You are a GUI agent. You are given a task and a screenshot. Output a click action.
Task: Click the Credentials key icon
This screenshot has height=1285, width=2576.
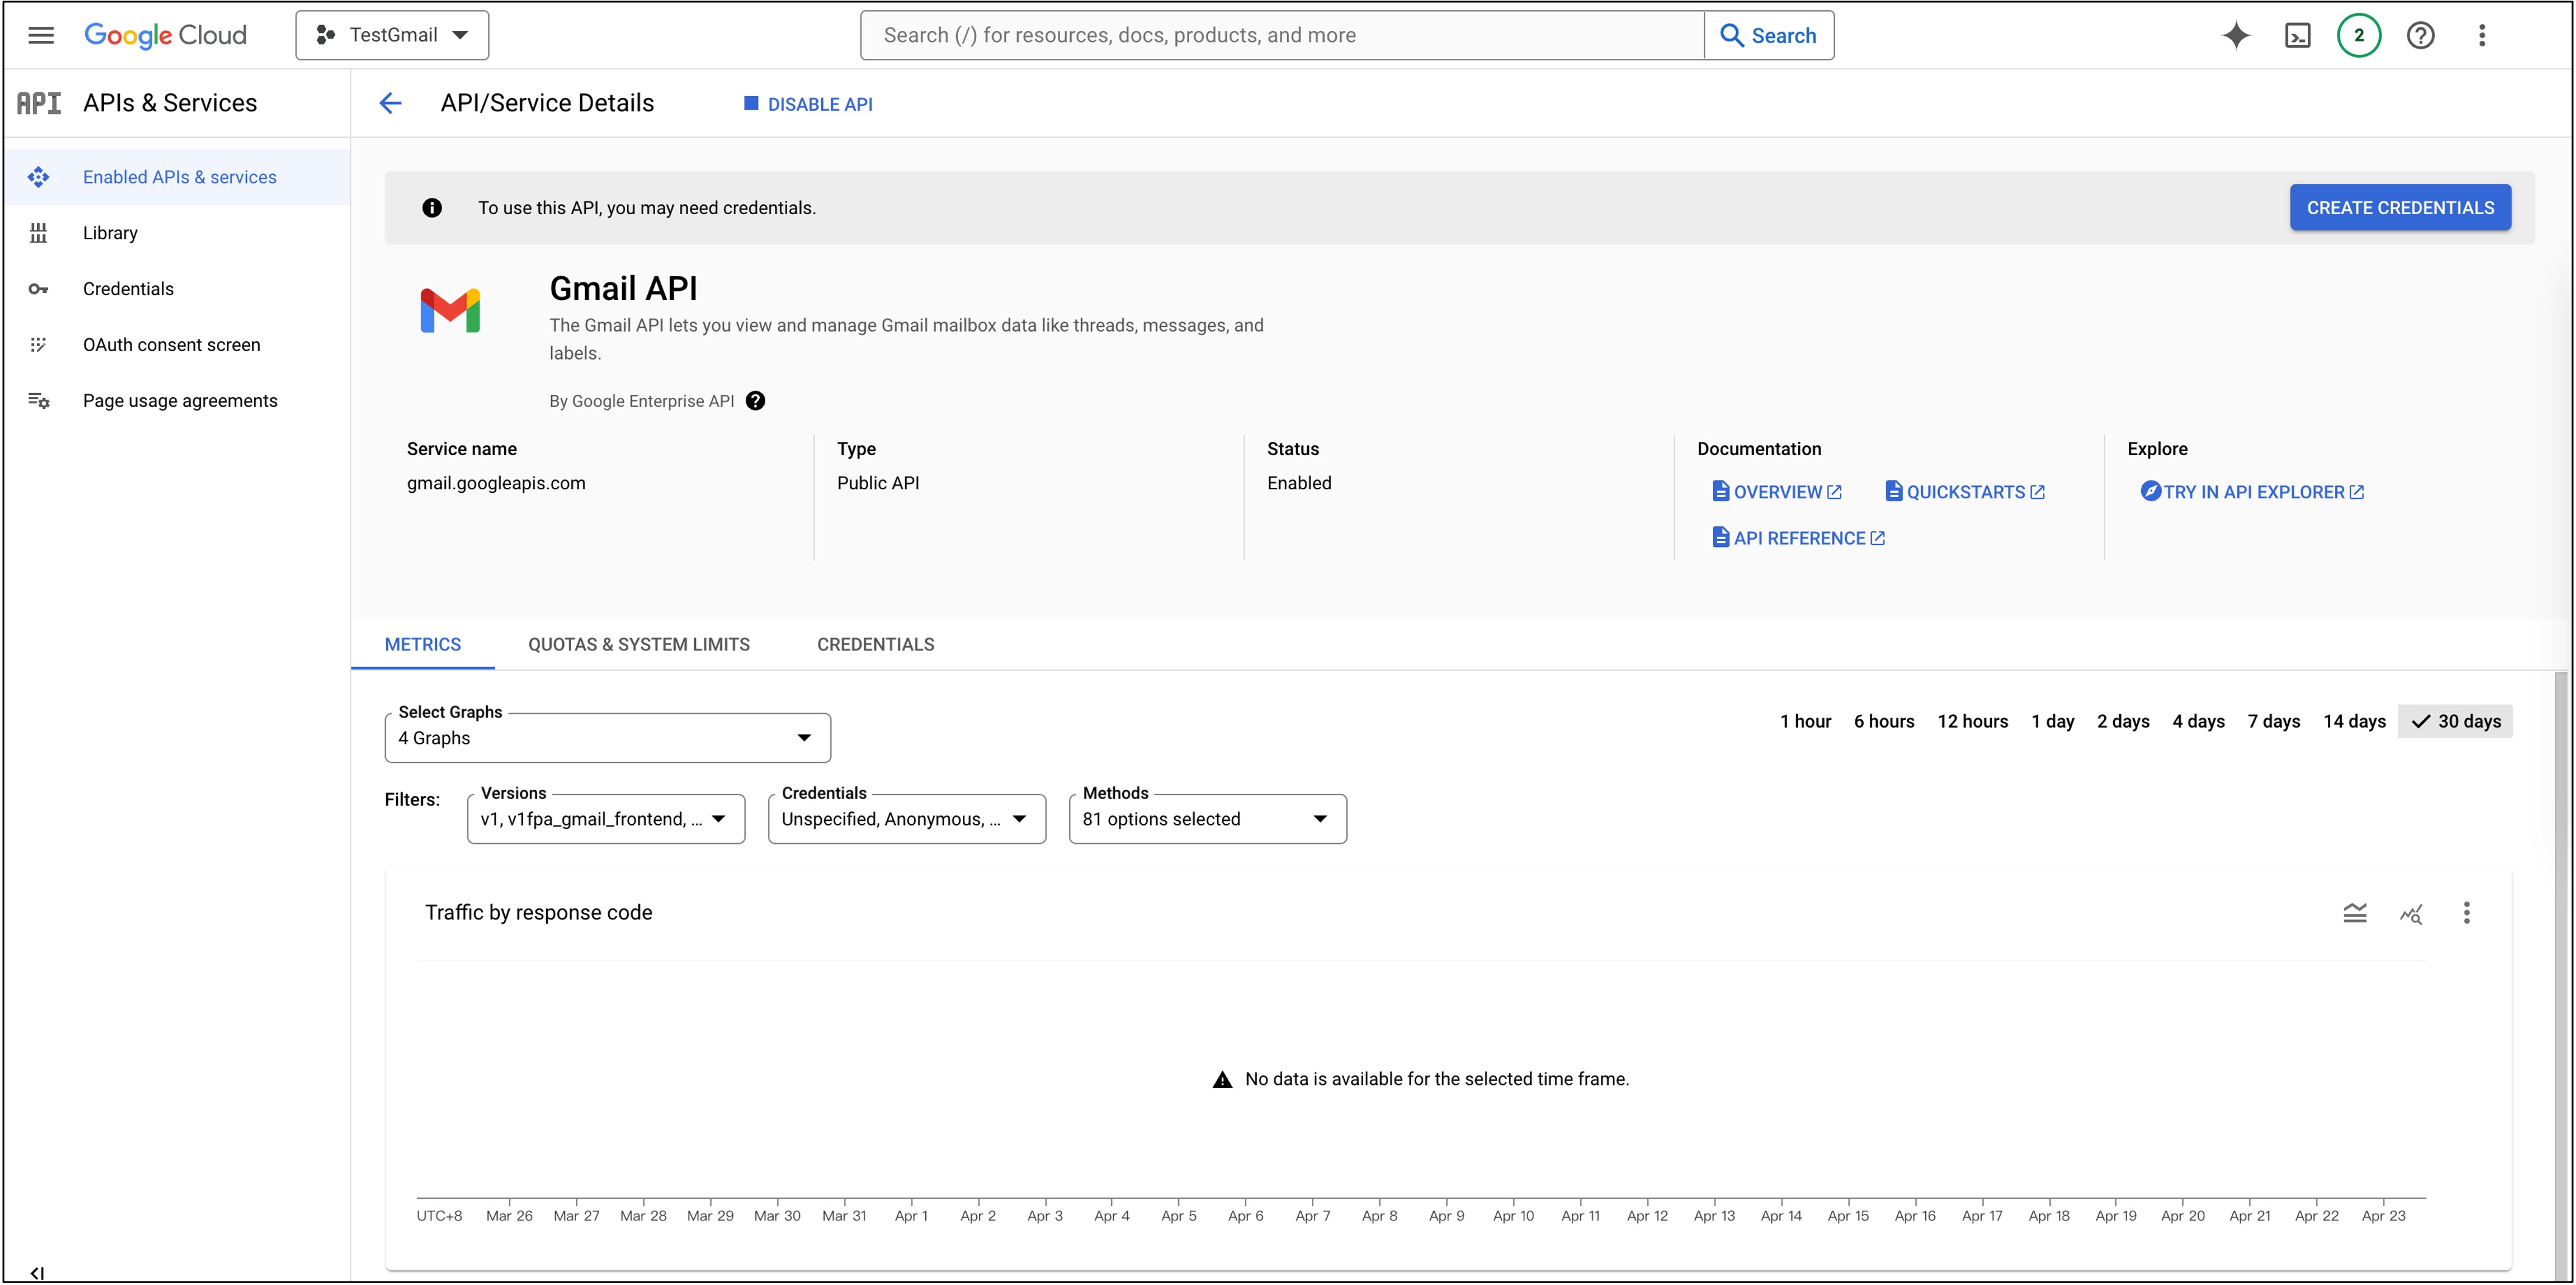(x=39, y=289)
